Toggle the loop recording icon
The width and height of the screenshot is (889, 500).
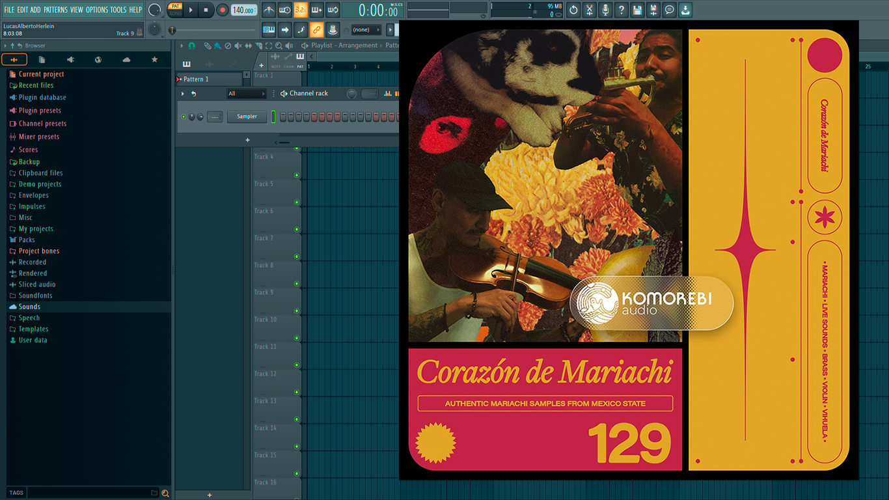[333, 10]
